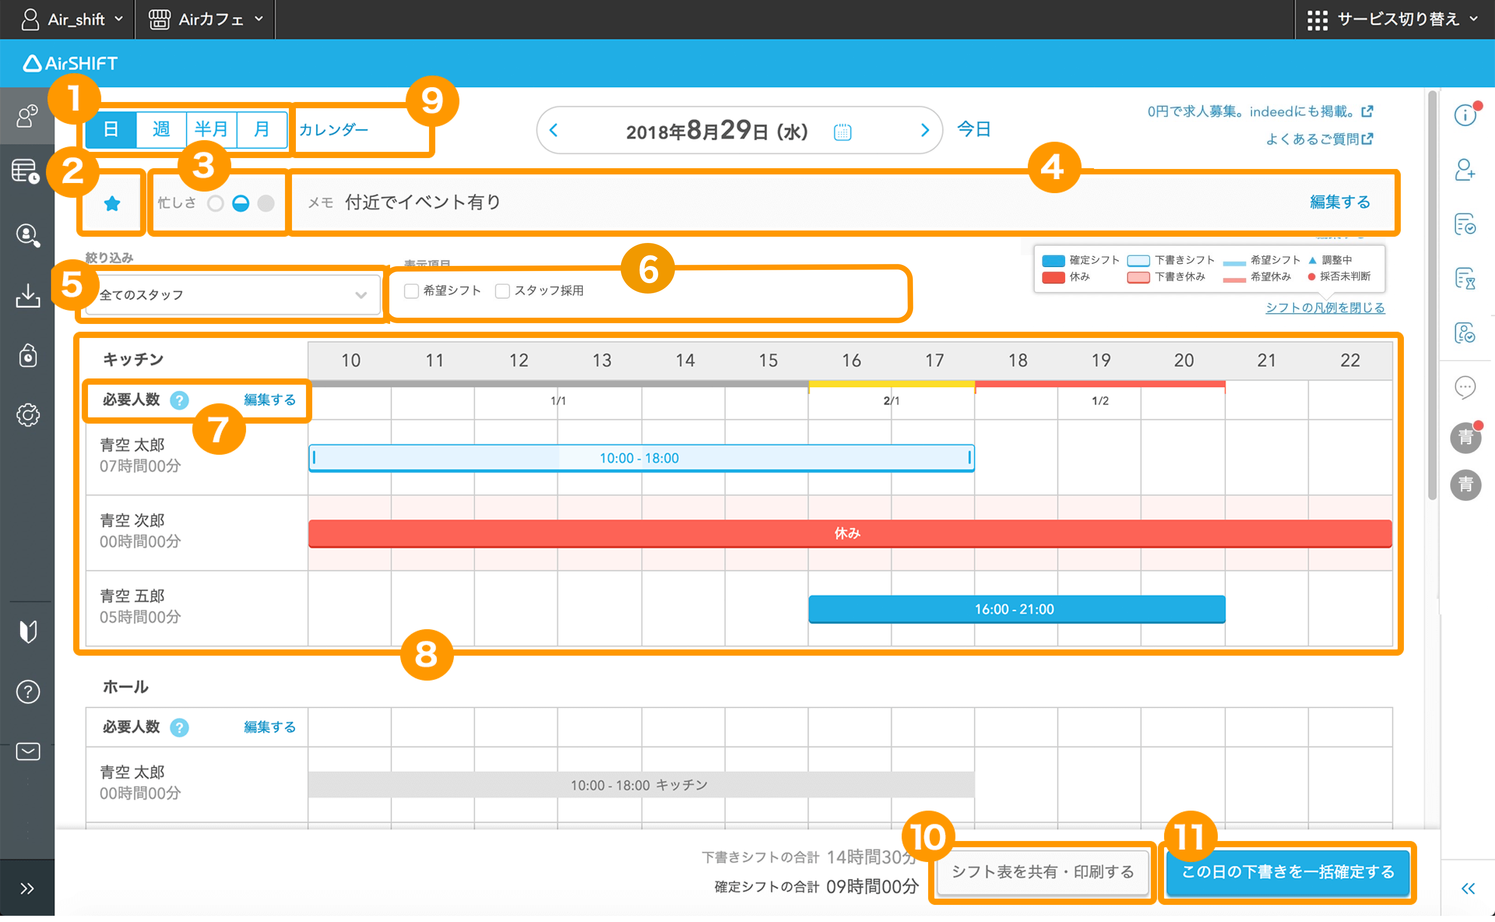Switch to the 半月 view tab

(211, 129)
